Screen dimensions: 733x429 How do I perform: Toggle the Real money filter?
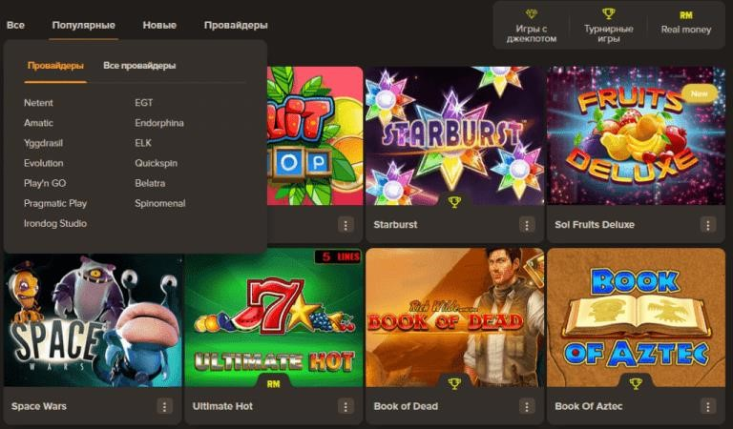[686, 23]
